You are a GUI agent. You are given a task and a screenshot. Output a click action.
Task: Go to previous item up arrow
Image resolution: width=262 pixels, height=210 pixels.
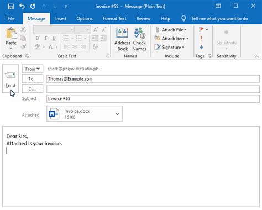44,7
